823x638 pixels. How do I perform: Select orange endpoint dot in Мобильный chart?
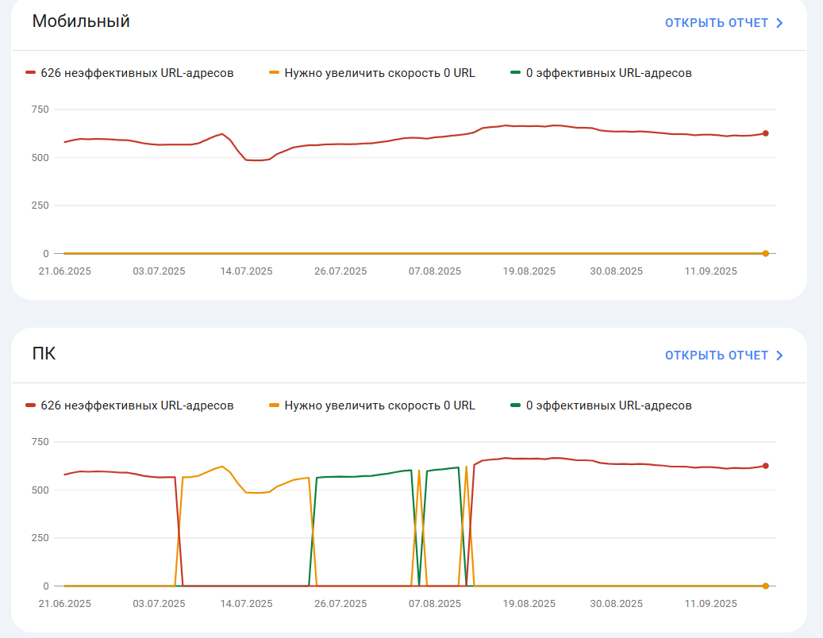click(x=766, y=253)
